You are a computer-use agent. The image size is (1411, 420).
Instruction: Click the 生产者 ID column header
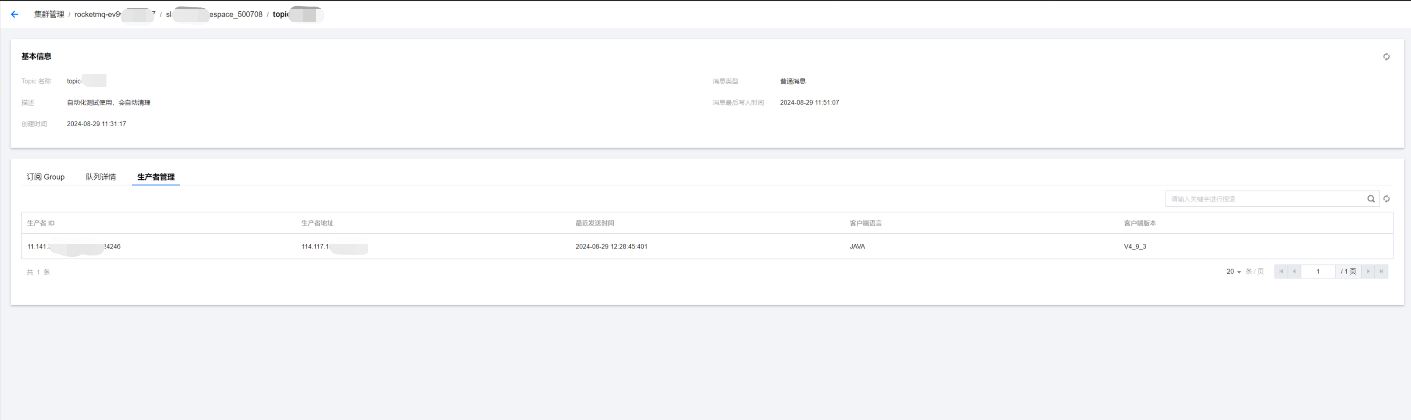click(x=41, y=223)
